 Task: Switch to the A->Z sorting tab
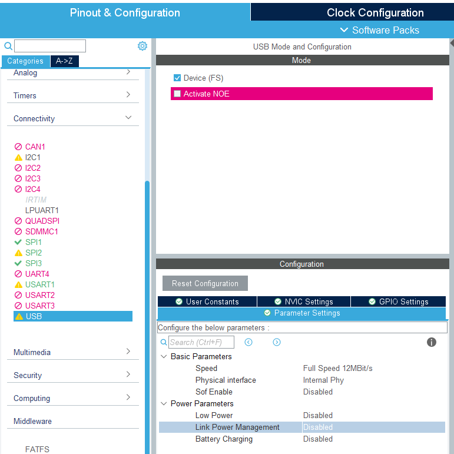click(x=64, y=61)
